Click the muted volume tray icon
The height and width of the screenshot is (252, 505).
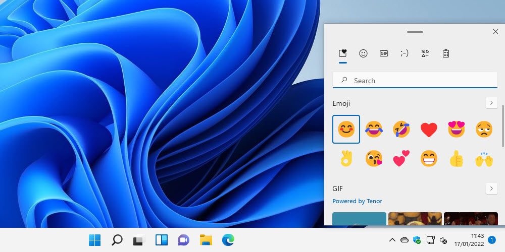point(443,240)
